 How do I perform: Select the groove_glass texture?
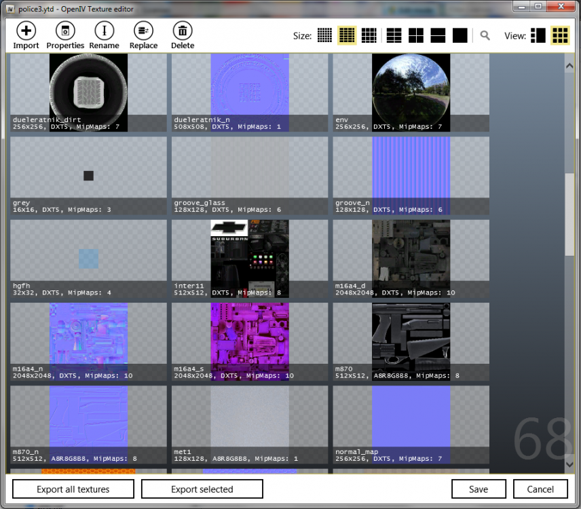click(x=250, y=176)
